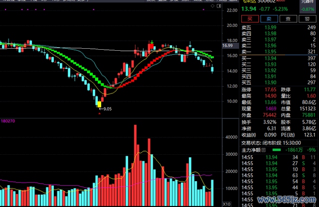This screenshot has height=207, width=319.
Task: Click the 警 (alert) button
Action: [309, 18]
